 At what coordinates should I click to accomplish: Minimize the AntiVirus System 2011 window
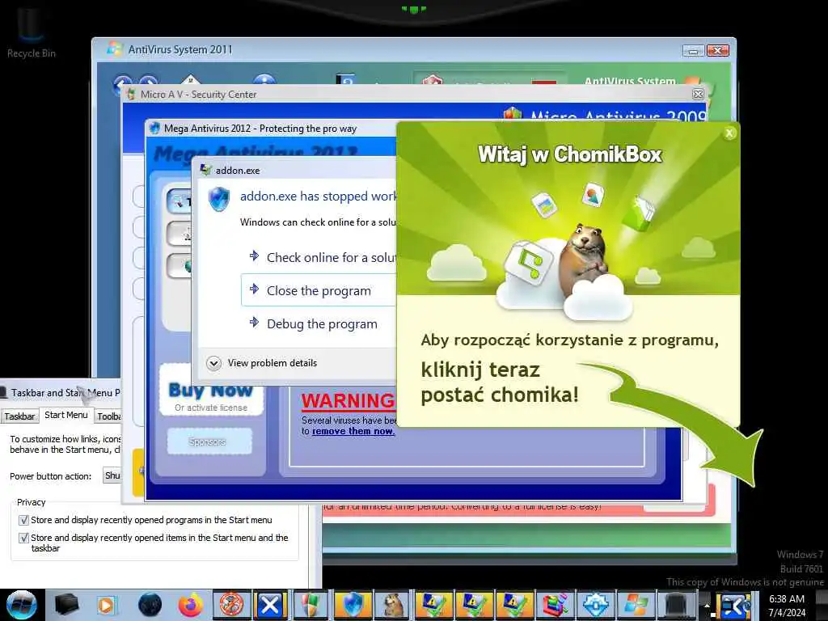pos(693,51)
